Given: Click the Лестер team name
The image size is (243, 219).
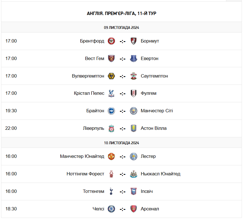Looking at the screenshot, I should (148, 156).
